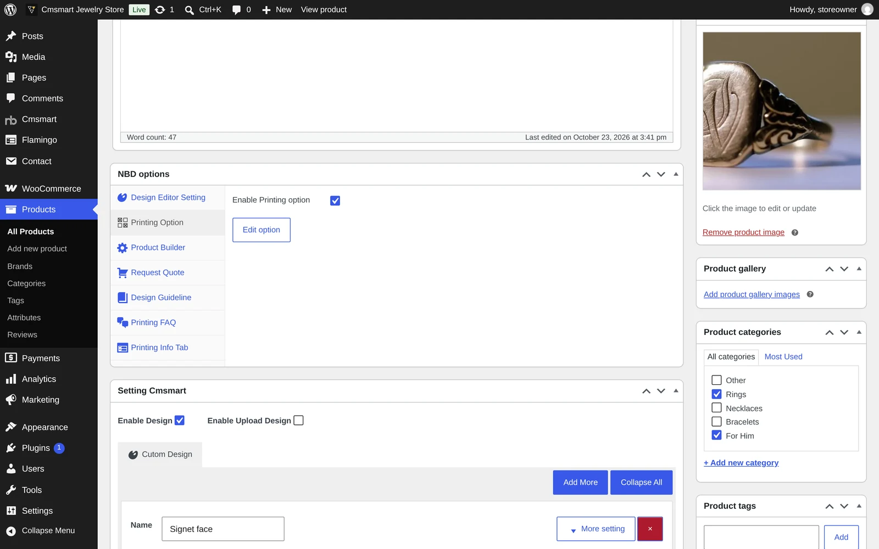Delete the Signet face design row
This screenshot has height=549, width=879.
click(650, 529)
